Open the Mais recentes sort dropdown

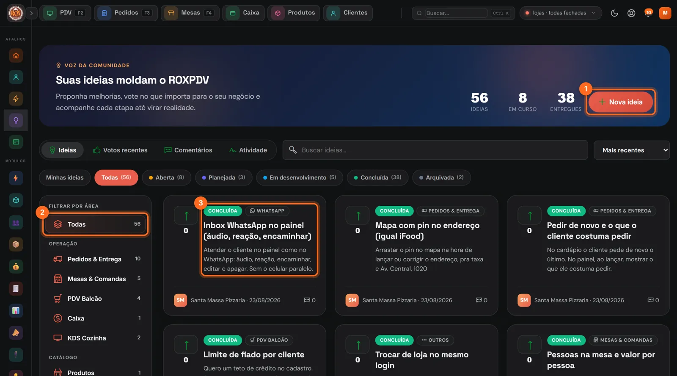coord(632,150)
